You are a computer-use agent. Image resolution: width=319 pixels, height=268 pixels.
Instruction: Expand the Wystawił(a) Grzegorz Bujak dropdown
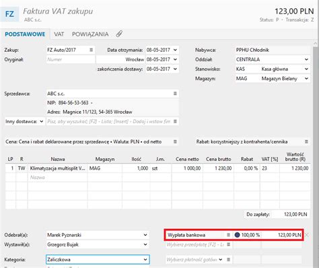(145, 244)
